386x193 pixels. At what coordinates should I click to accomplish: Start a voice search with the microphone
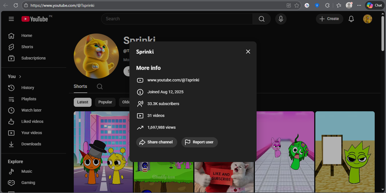click(x=281, y=19)
